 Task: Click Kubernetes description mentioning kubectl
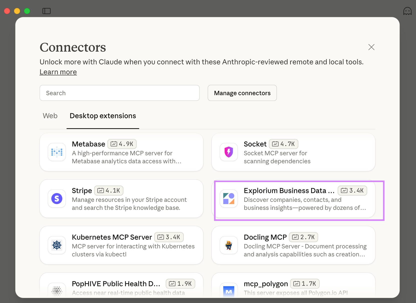point(133,250)
